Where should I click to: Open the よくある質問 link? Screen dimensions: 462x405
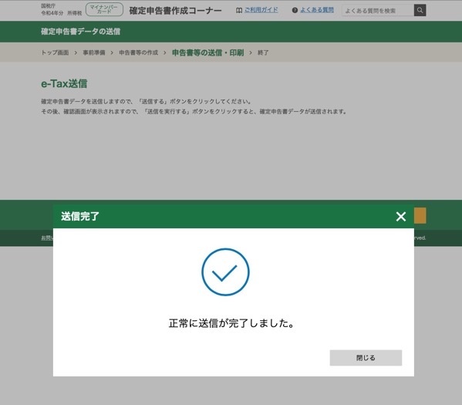317,10
